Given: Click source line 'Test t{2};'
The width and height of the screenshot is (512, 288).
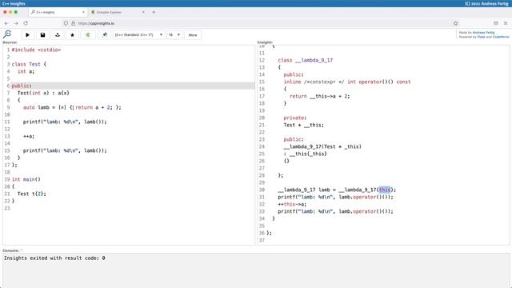Looking at the screenshot, I should tap(32, 194).
